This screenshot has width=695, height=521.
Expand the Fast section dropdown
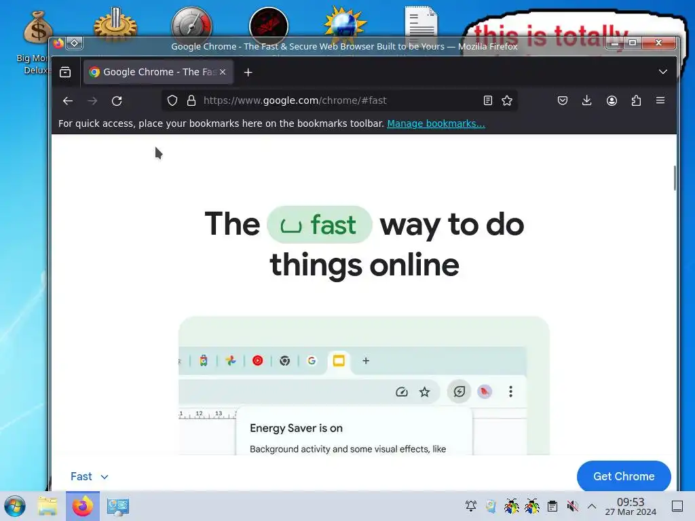pyautogui.click(x=90, y=477)
